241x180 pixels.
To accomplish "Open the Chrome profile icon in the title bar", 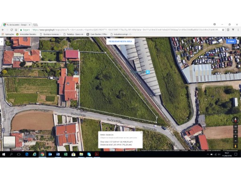I will [x=215, y=24].
